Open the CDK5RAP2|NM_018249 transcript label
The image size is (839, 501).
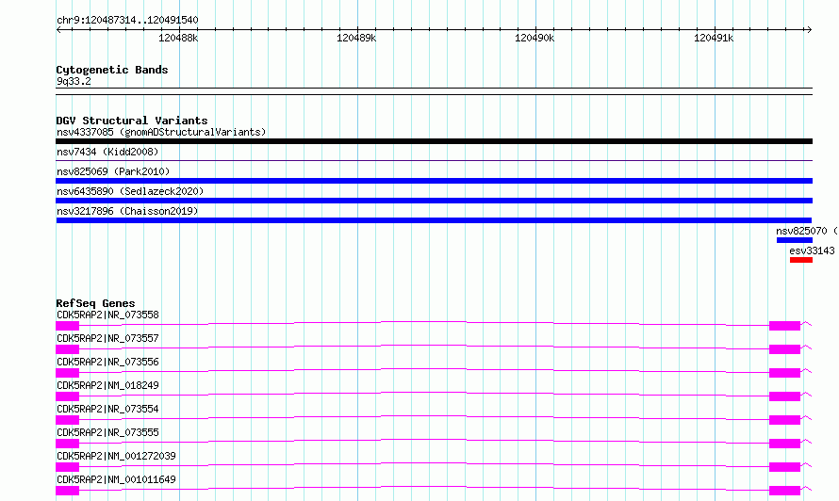tap(107, 385)
